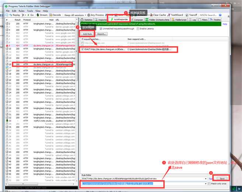Click the Host column header
This screenshot has width=242, height=192.
(x=51, y=20)
